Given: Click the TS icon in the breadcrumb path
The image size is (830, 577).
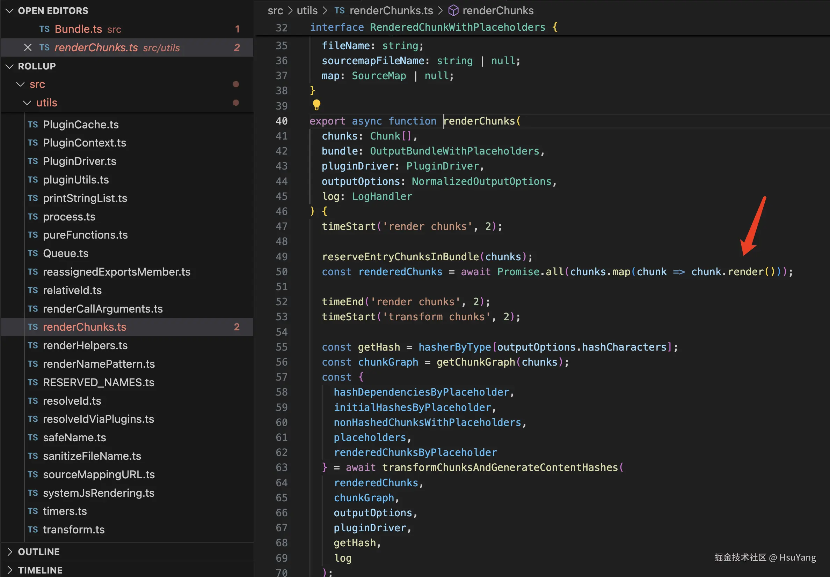Looking at the screenshot, I should click(339, 10).
